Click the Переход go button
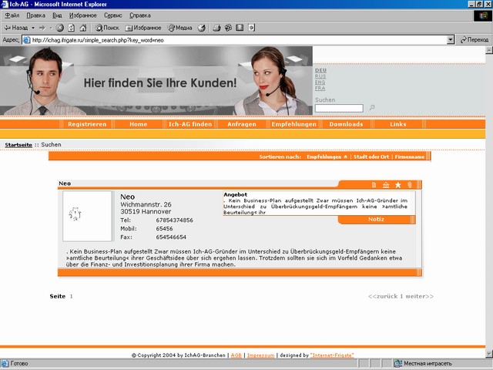Viewport: 493px width, 370px height. point(475,39)
